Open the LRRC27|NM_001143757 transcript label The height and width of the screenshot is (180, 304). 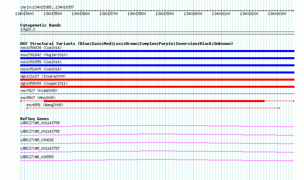40,148
